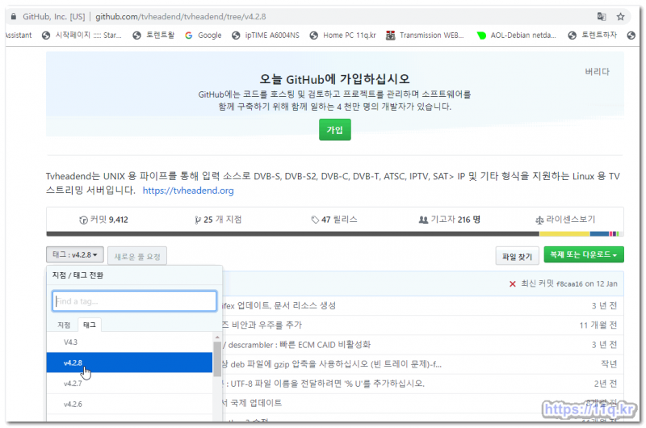646x428 pixels.
Task: Open the ipTIME A6004NS bookmark
Action: coord(266,36)
